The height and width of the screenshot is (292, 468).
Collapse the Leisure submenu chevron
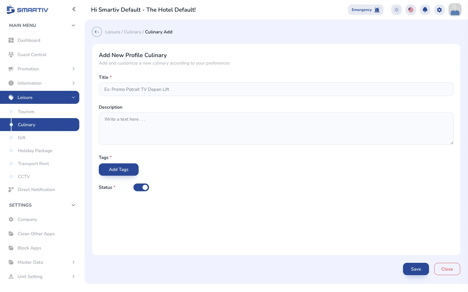[73, 97]
